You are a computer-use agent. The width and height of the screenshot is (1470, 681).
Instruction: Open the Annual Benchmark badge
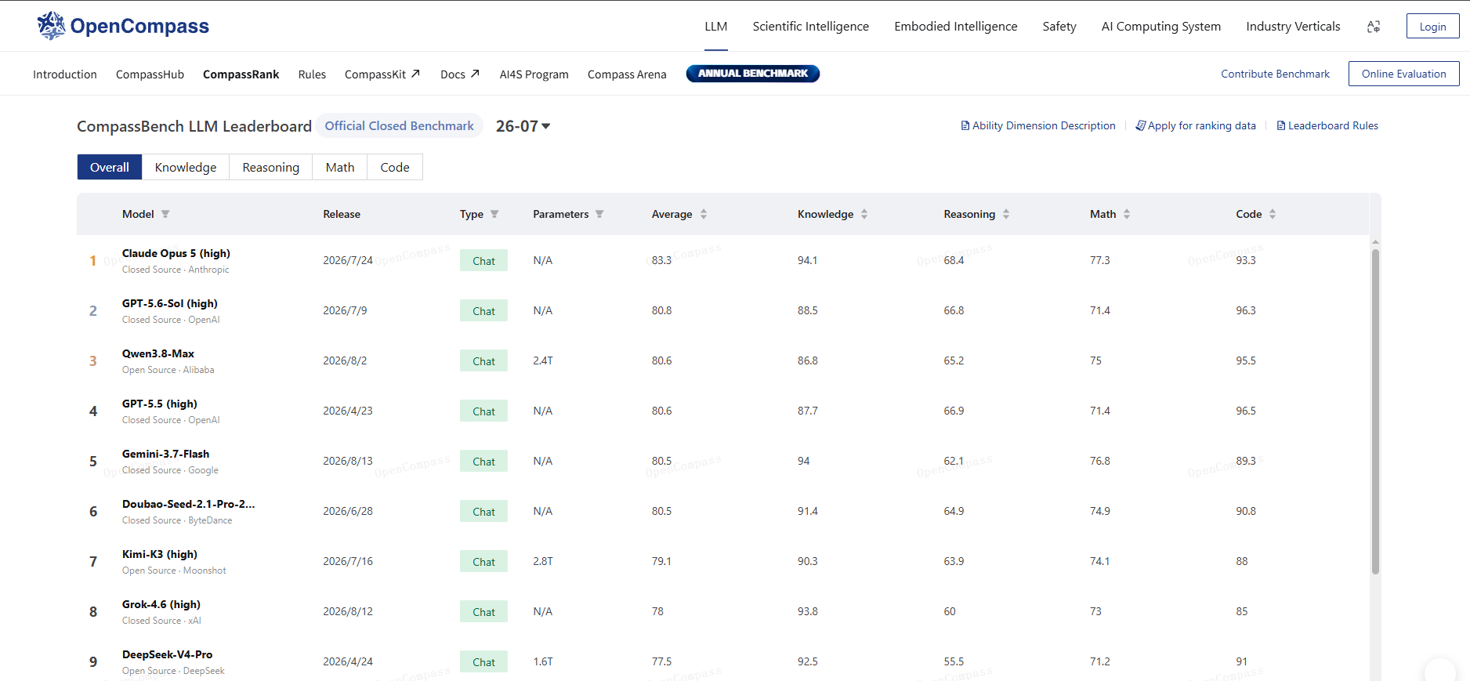(753, 74)
